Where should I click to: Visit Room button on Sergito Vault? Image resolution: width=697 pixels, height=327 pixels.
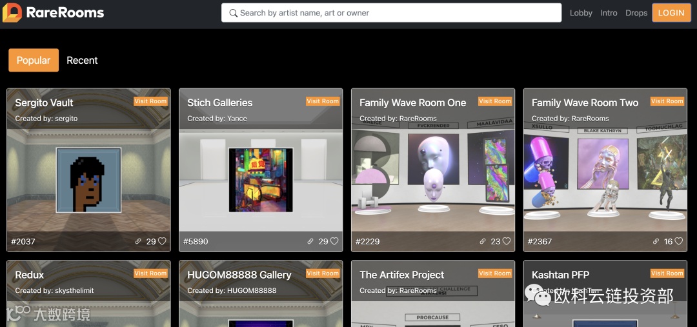[150, 101]
